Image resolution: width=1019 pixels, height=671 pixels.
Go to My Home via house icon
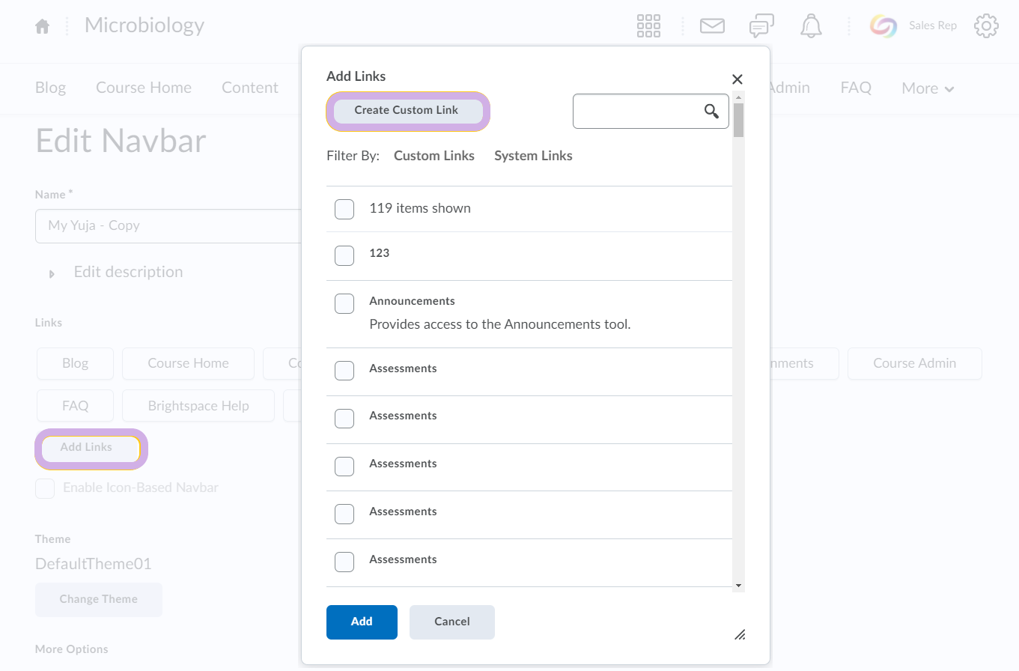[43, 26]
